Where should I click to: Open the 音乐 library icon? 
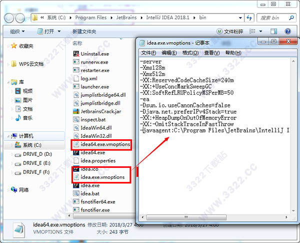click(18, 118)
